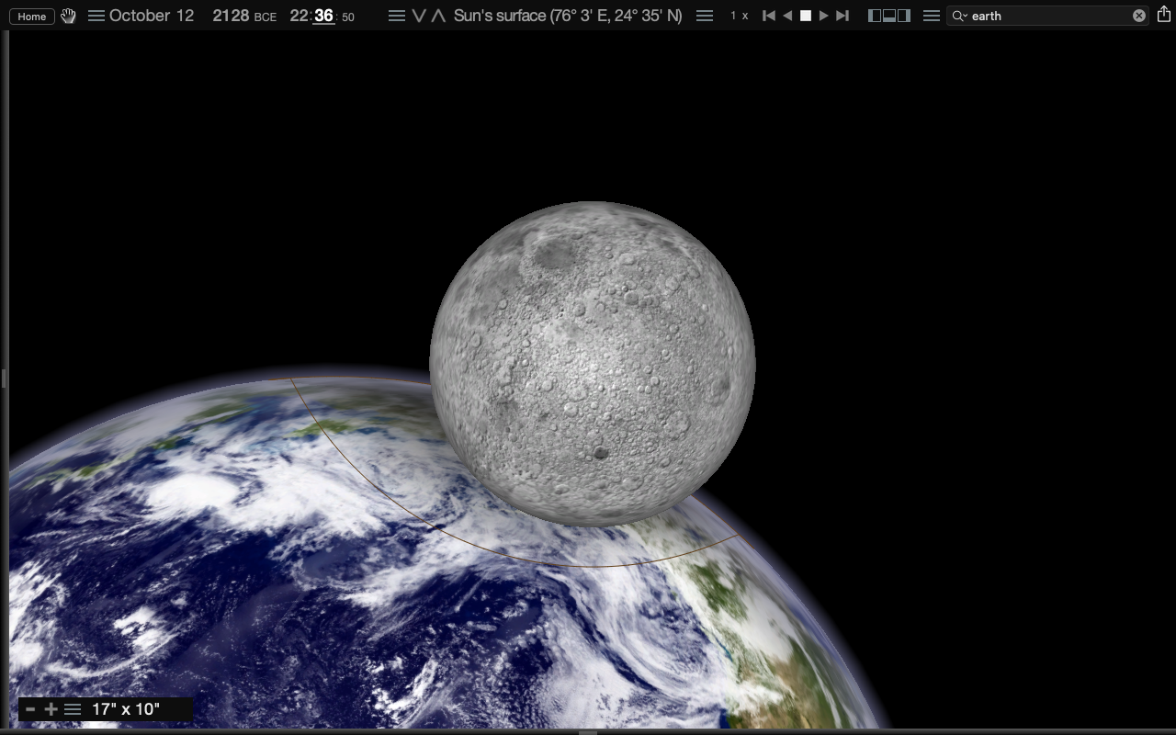The width and height of the screenshot is (1176, 735).
Task: Run time forward
Action: [823, 16]
